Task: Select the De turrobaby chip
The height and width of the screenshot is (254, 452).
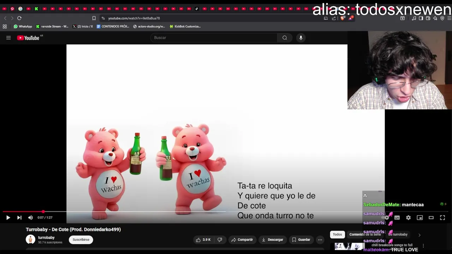Action: 398,235
